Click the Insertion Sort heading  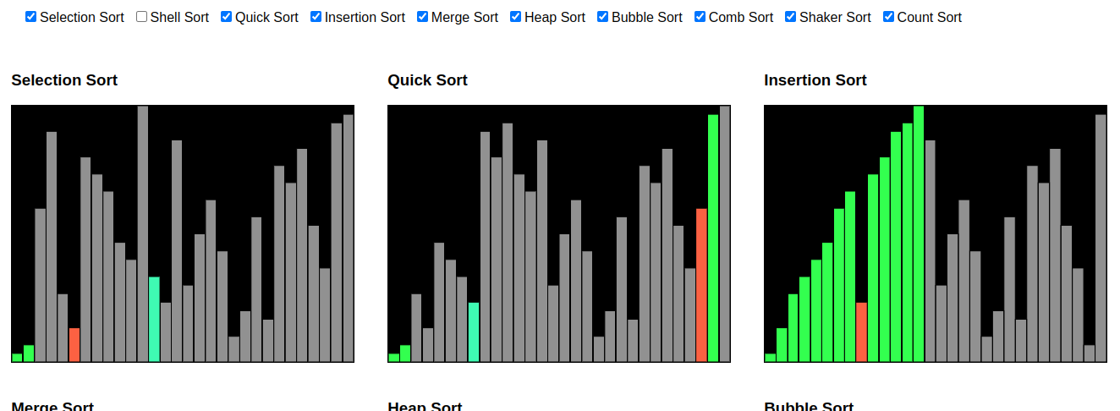click(815, 80)
